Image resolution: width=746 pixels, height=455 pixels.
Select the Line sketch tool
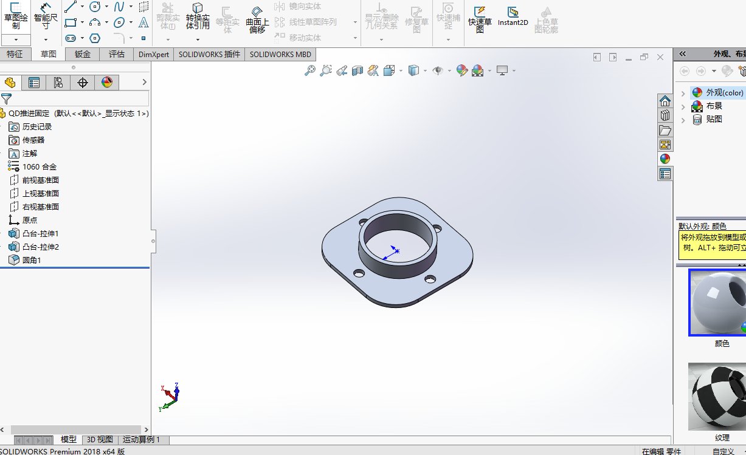71,7
